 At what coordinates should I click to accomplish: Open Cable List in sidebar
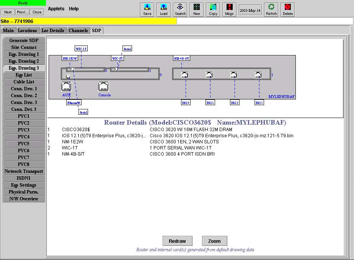point(24,82)
